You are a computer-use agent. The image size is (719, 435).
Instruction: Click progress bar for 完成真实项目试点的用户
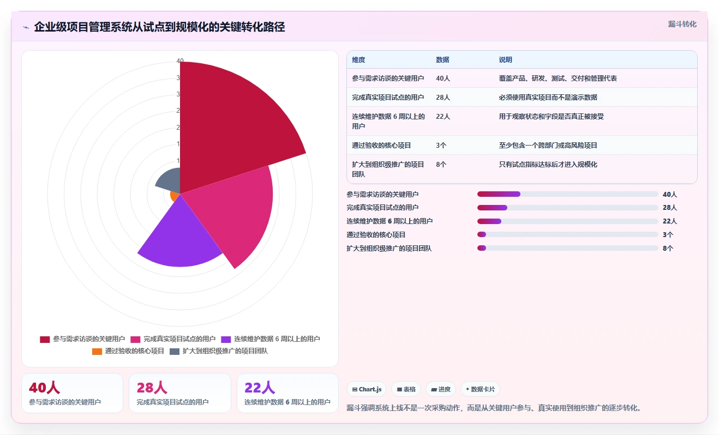tap(567, 208)
